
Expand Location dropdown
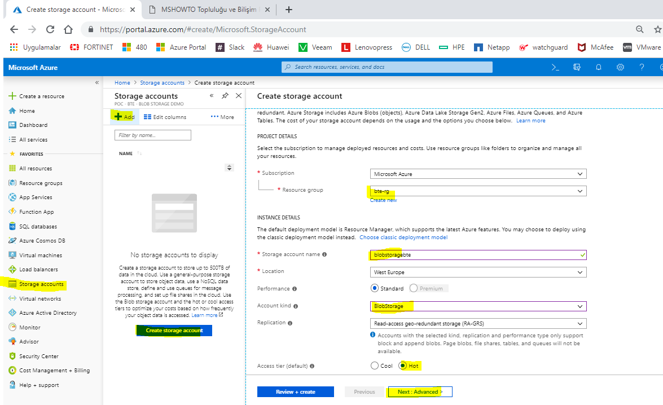click(478, 272)
